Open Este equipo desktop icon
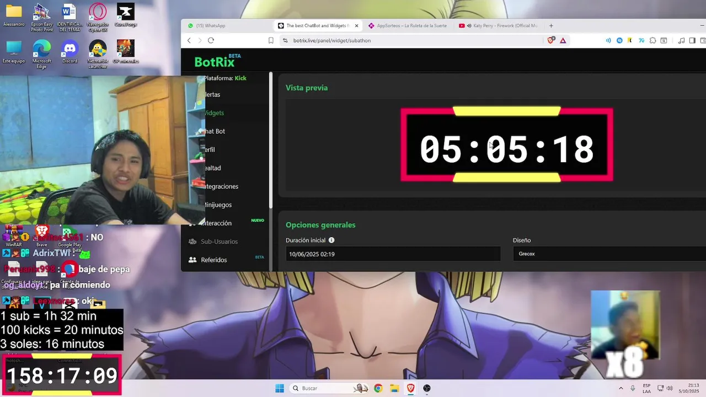 coord(14,52)
